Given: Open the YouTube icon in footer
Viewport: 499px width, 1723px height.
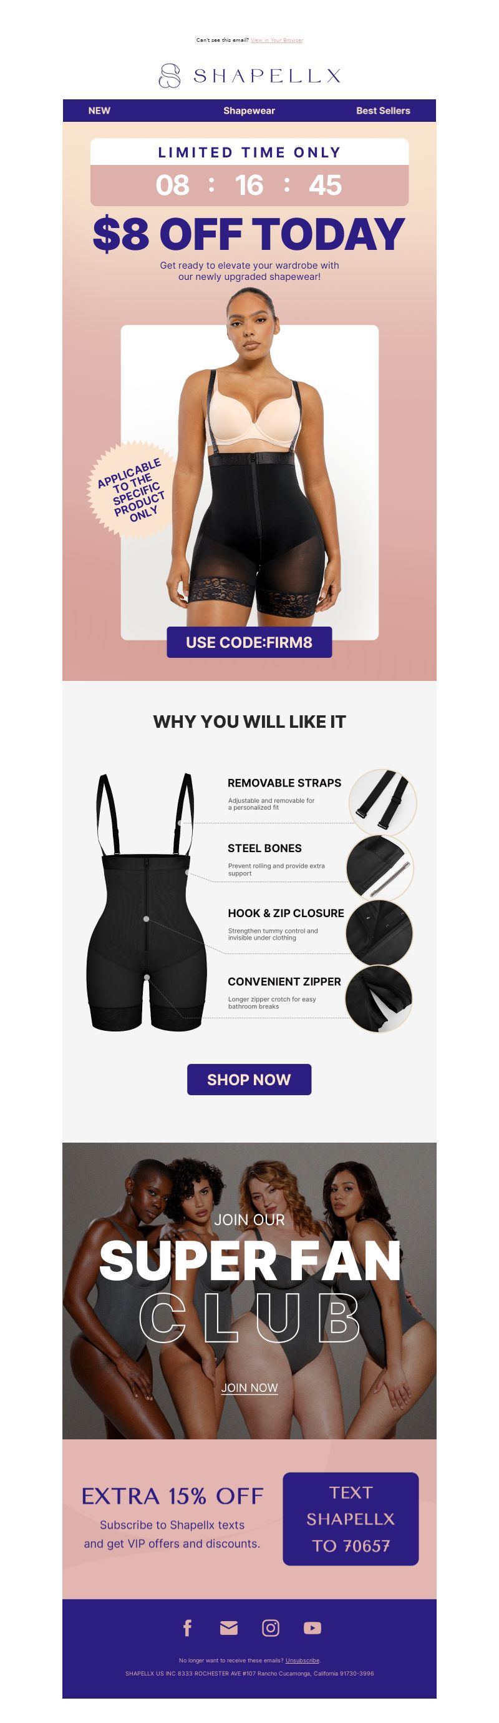Looking at the screenshot, I should (x=312, y=1628).
